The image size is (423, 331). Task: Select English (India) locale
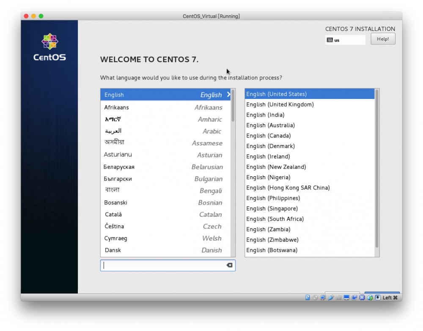tap(310, 115)
